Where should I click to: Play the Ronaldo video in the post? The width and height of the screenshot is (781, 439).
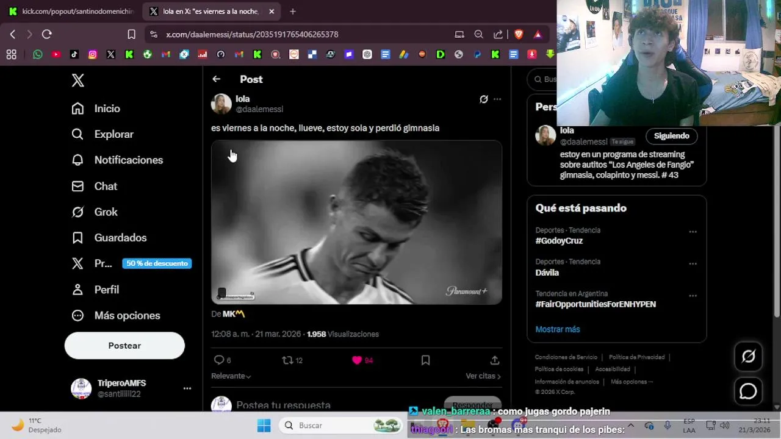pyautogui.click(x=356, y=223)
